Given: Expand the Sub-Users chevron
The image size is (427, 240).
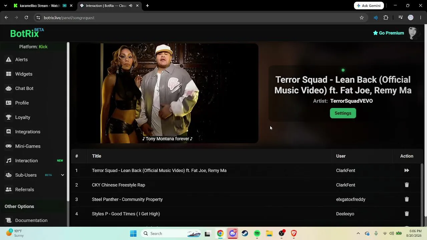Looking at the screenshot, I should pyautogui.click(x=62, y=175).
